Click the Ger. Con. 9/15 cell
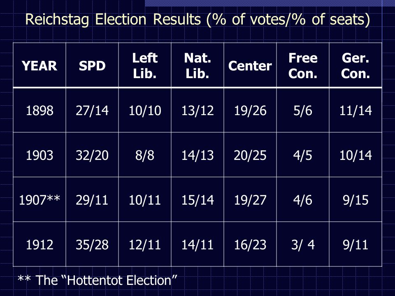 [355, 200]
